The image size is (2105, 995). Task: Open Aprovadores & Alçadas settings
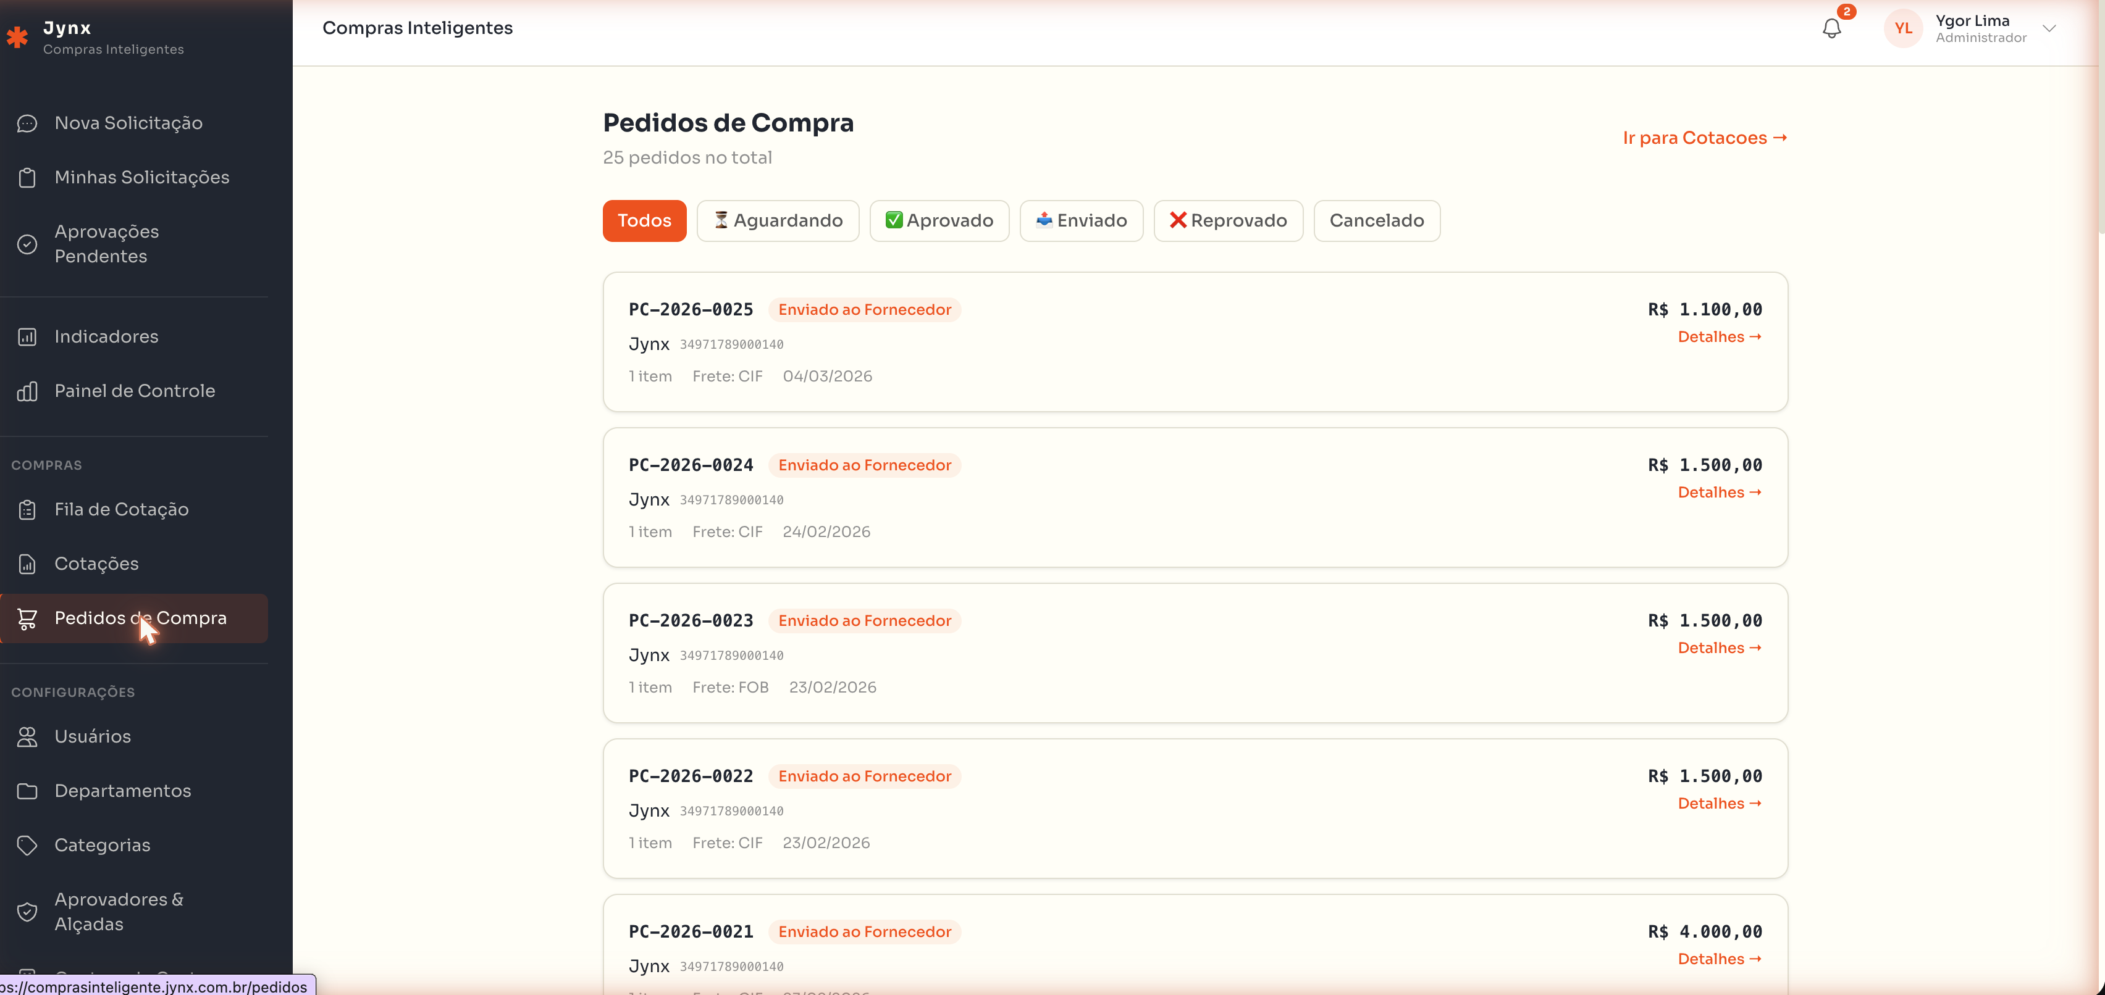click(x=119, y=912)
